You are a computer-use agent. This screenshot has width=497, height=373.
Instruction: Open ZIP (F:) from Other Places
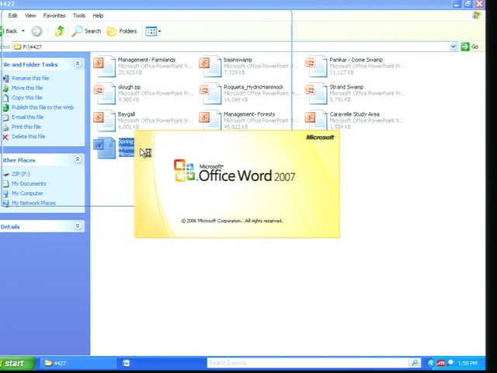tap(21, 174)
